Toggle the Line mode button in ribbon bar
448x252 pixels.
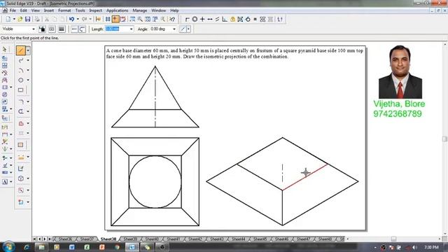pos(74,29)
